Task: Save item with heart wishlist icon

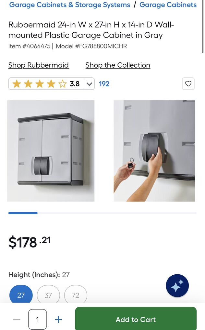Action: point(188,83)
